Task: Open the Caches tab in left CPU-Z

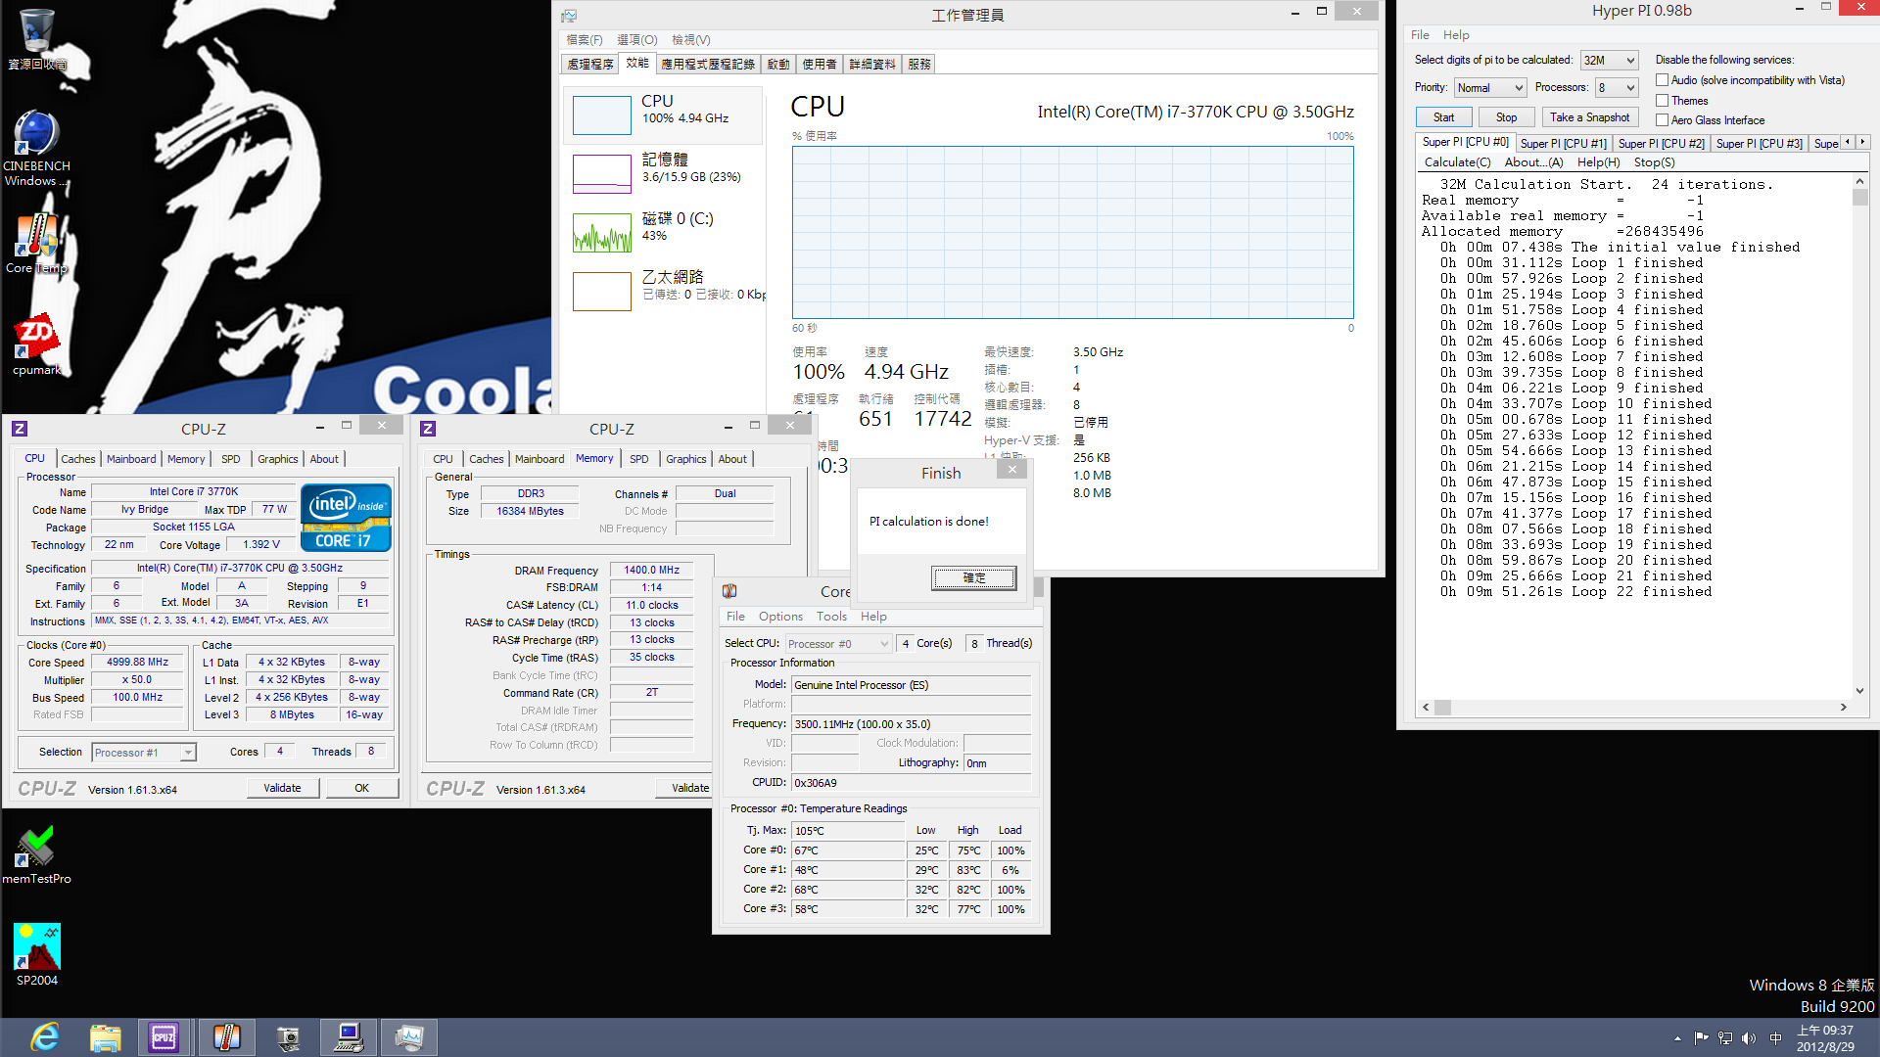Action: coord(78,458)
